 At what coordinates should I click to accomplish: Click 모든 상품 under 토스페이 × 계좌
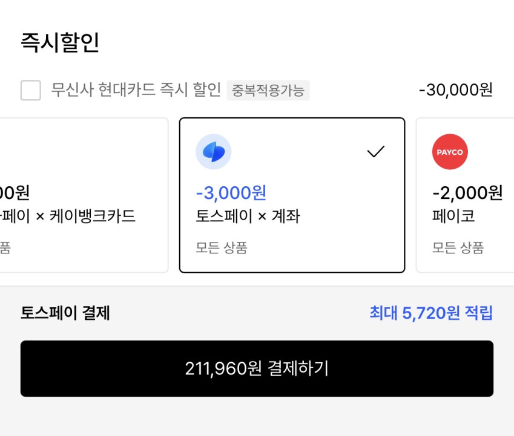[222, 247]
